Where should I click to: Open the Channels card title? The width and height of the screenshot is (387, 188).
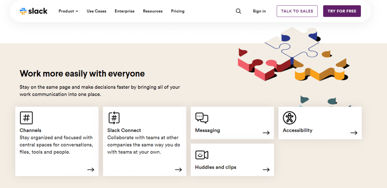pyautogui.click(x=30, y=130)
